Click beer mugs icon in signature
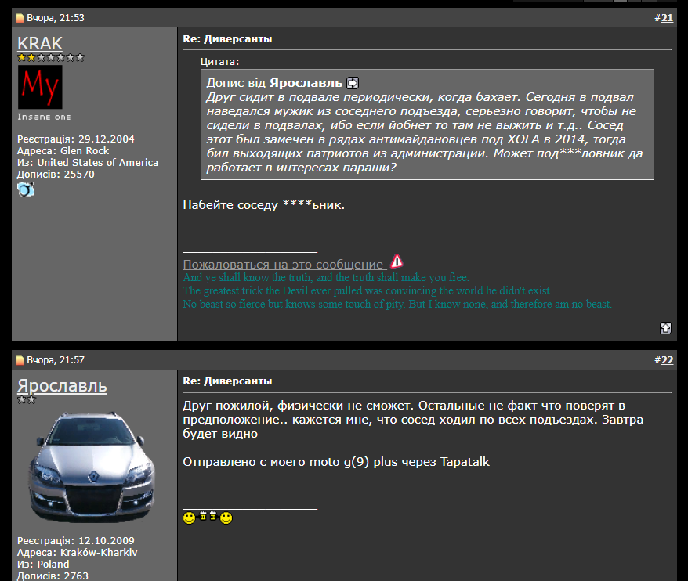This screenshot has height=581, width=688. [x=208, y=516]
